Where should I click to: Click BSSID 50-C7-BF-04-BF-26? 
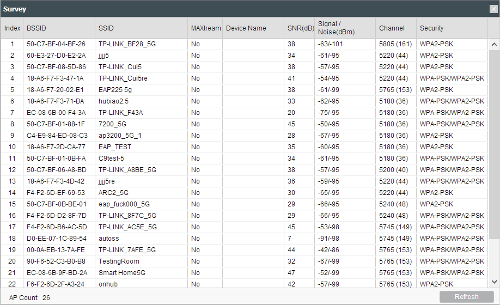pos(56,44)
